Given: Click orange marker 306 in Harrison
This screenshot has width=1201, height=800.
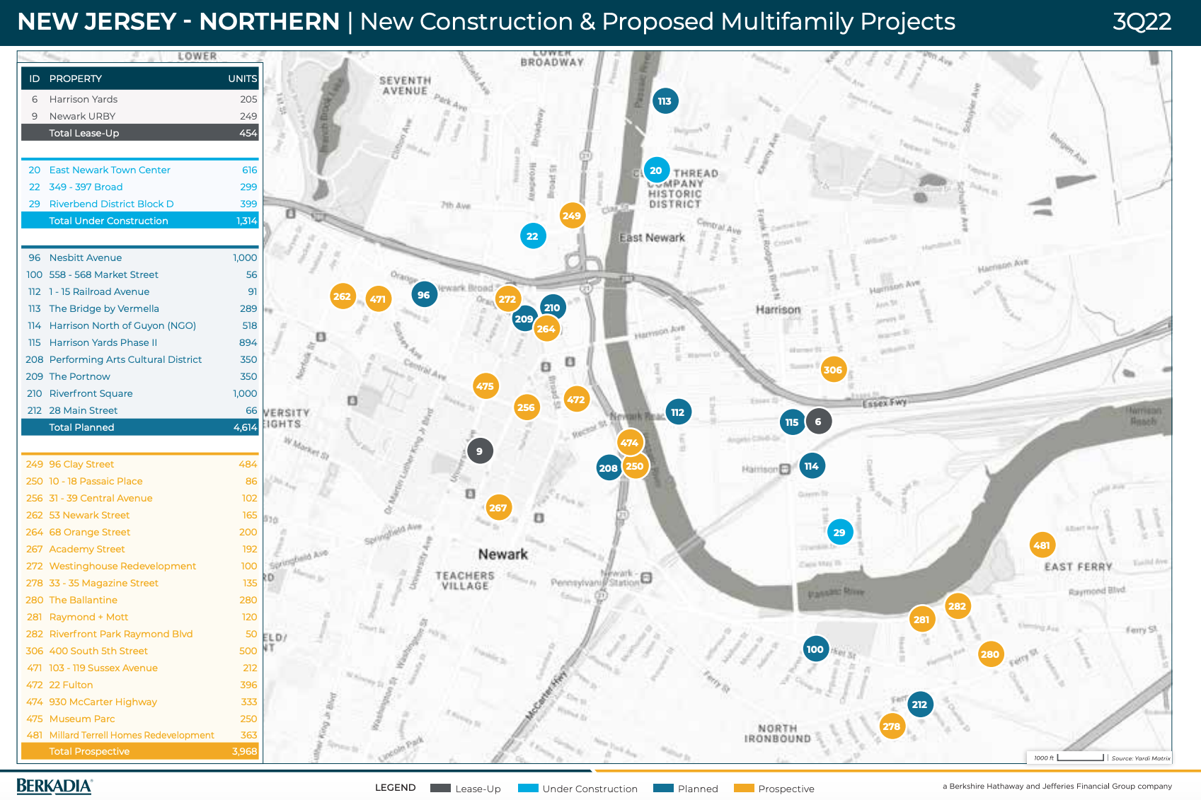Looking at the screenshot, I should (833, 370).
